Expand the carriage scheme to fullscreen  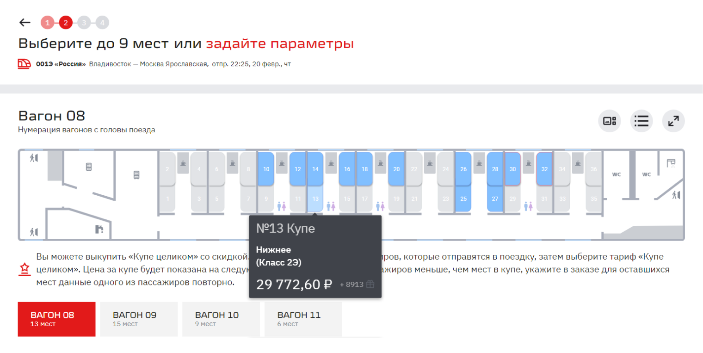coord(673,121)
